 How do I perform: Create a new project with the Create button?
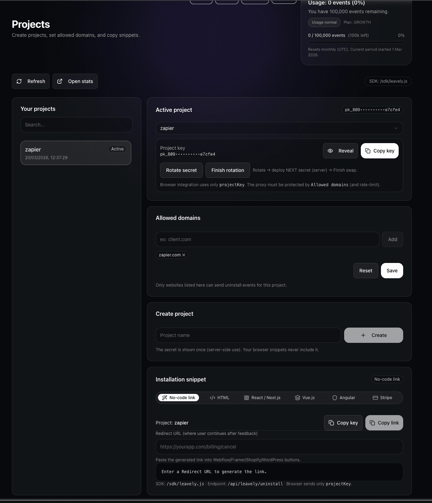(x=373, y=335)
